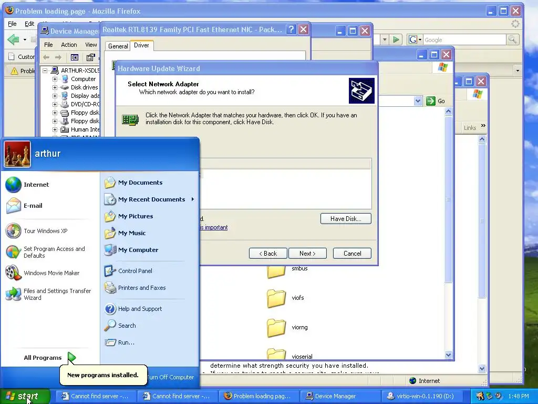Click the Start button
The height and width of the screenshot is (404, 538).
click(25, 396)
